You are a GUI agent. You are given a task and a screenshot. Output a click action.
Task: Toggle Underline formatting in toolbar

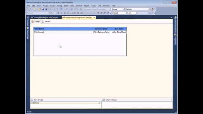65,13
